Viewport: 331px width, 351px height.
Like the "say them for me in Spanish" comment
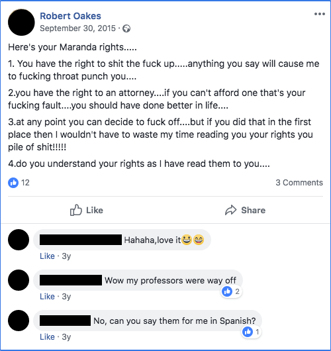coord(47,336)
